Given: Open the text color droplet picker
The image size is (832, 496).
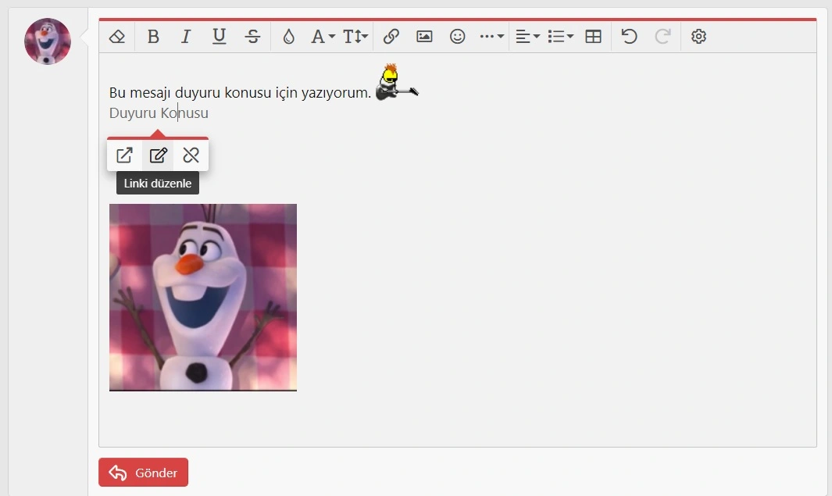Looking at the screenshot, I should (288, 37).
